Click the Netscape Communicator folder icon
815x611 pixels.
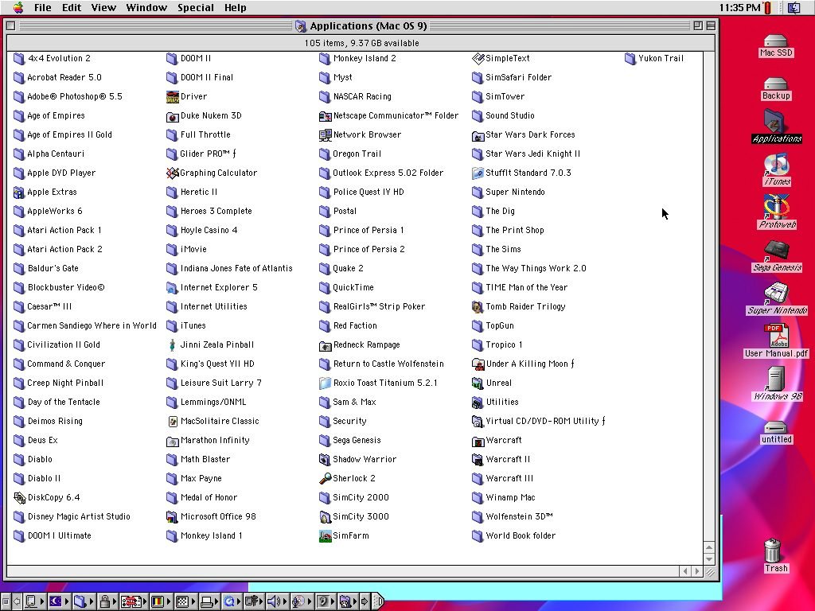pos(326,116)
